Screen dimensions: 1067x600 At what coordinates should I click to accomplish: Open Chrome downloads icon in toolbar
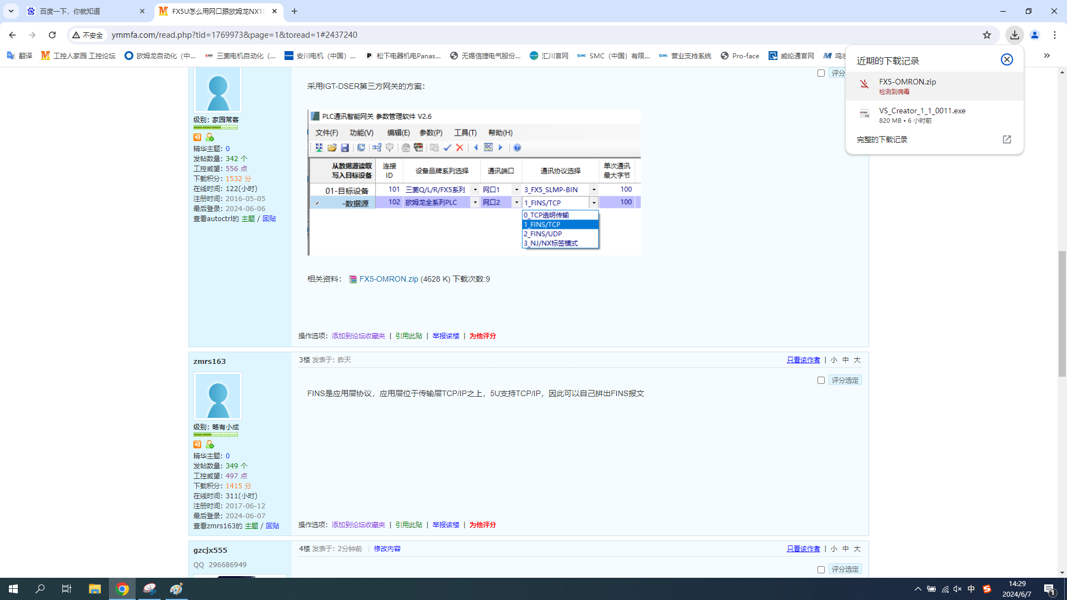[x=1014, y=34]
